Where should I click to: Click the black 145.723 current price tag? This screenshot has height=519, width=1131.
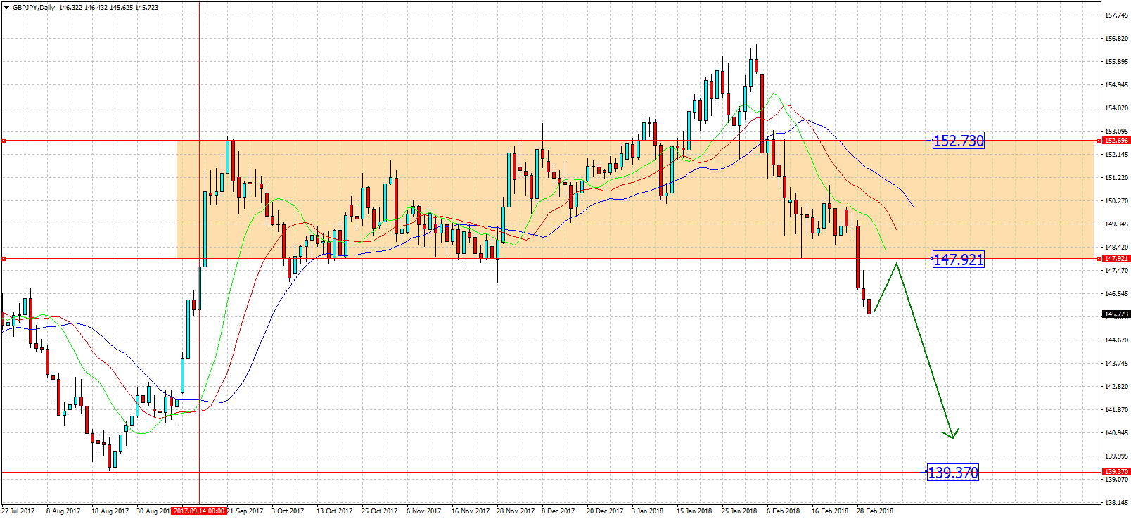(1116, 314)
